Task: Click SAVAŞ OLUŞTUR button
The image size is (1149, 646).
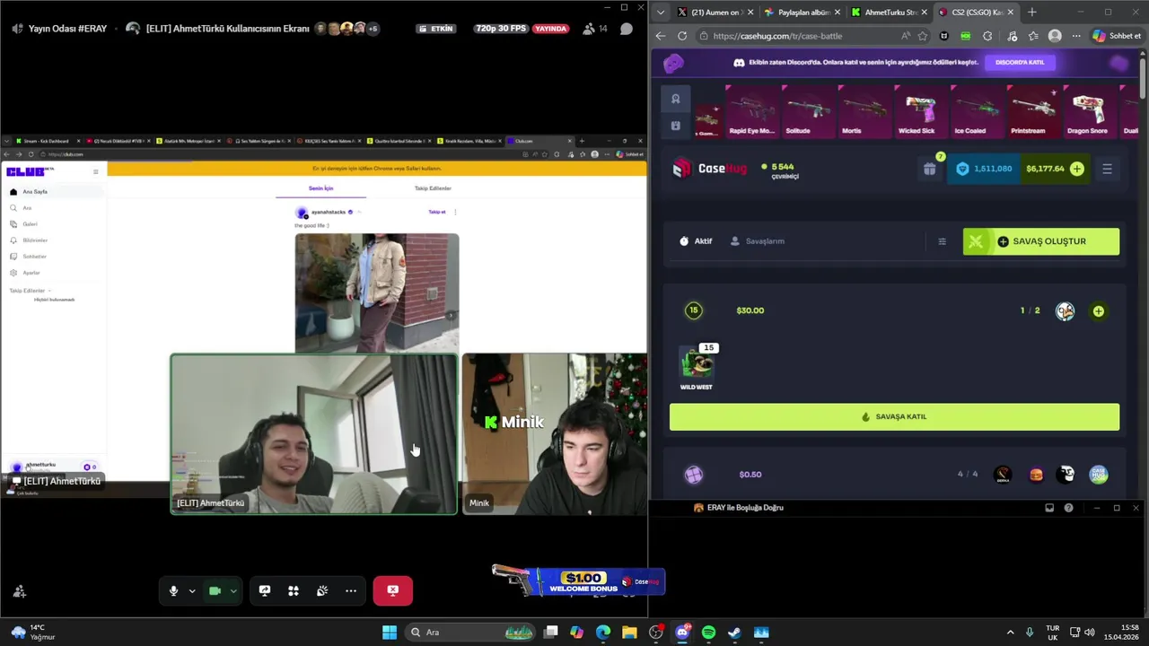Action: pyautogui.click(x=1041, y=241)
